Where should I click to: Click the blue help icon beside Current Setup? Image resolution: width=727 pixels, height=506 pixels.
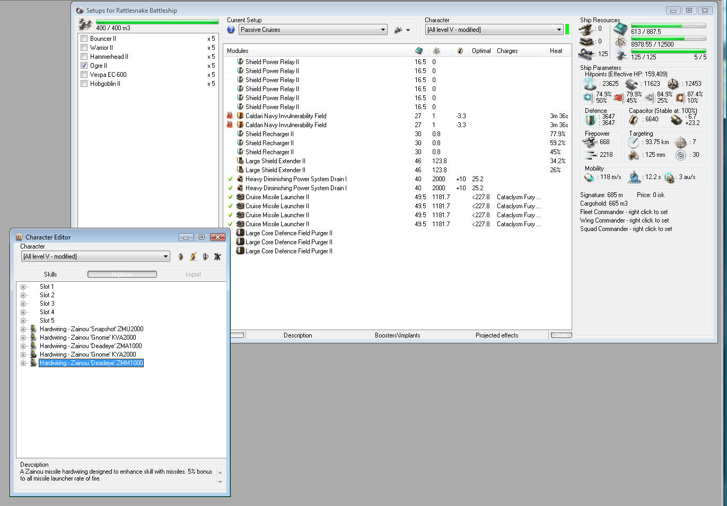tap(231, 30)
